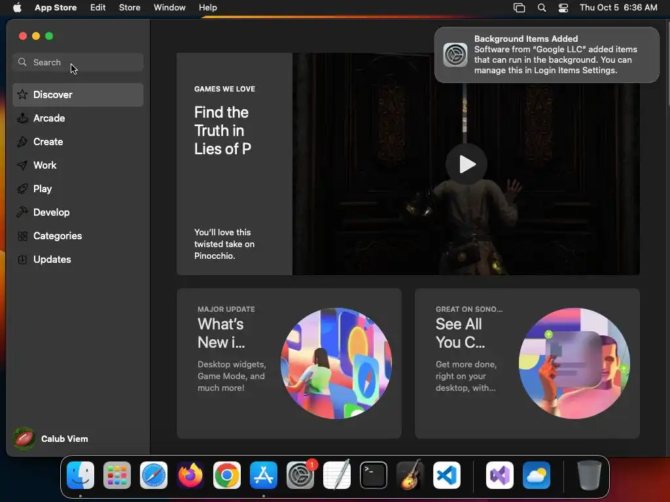Image resolution: width=670 pixels, height=502 pixels.
Task: Show the Updates label in the sidebar
Action: [x=52, y=259]
